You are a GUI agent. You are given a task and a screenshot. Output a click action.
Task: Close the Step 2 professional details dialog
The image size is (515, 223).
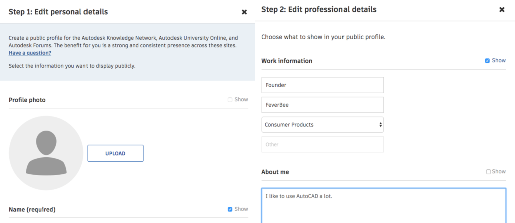coord(501,10)
